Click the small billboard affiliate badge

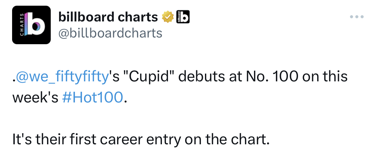[x=183, y=17]
